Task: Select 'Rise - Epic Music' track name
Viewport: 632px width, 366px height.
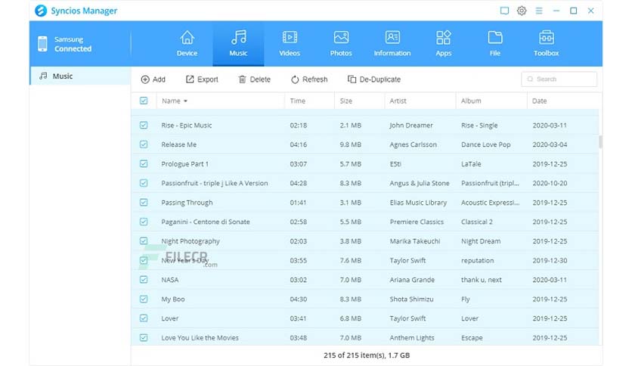Action: [187, 126]
